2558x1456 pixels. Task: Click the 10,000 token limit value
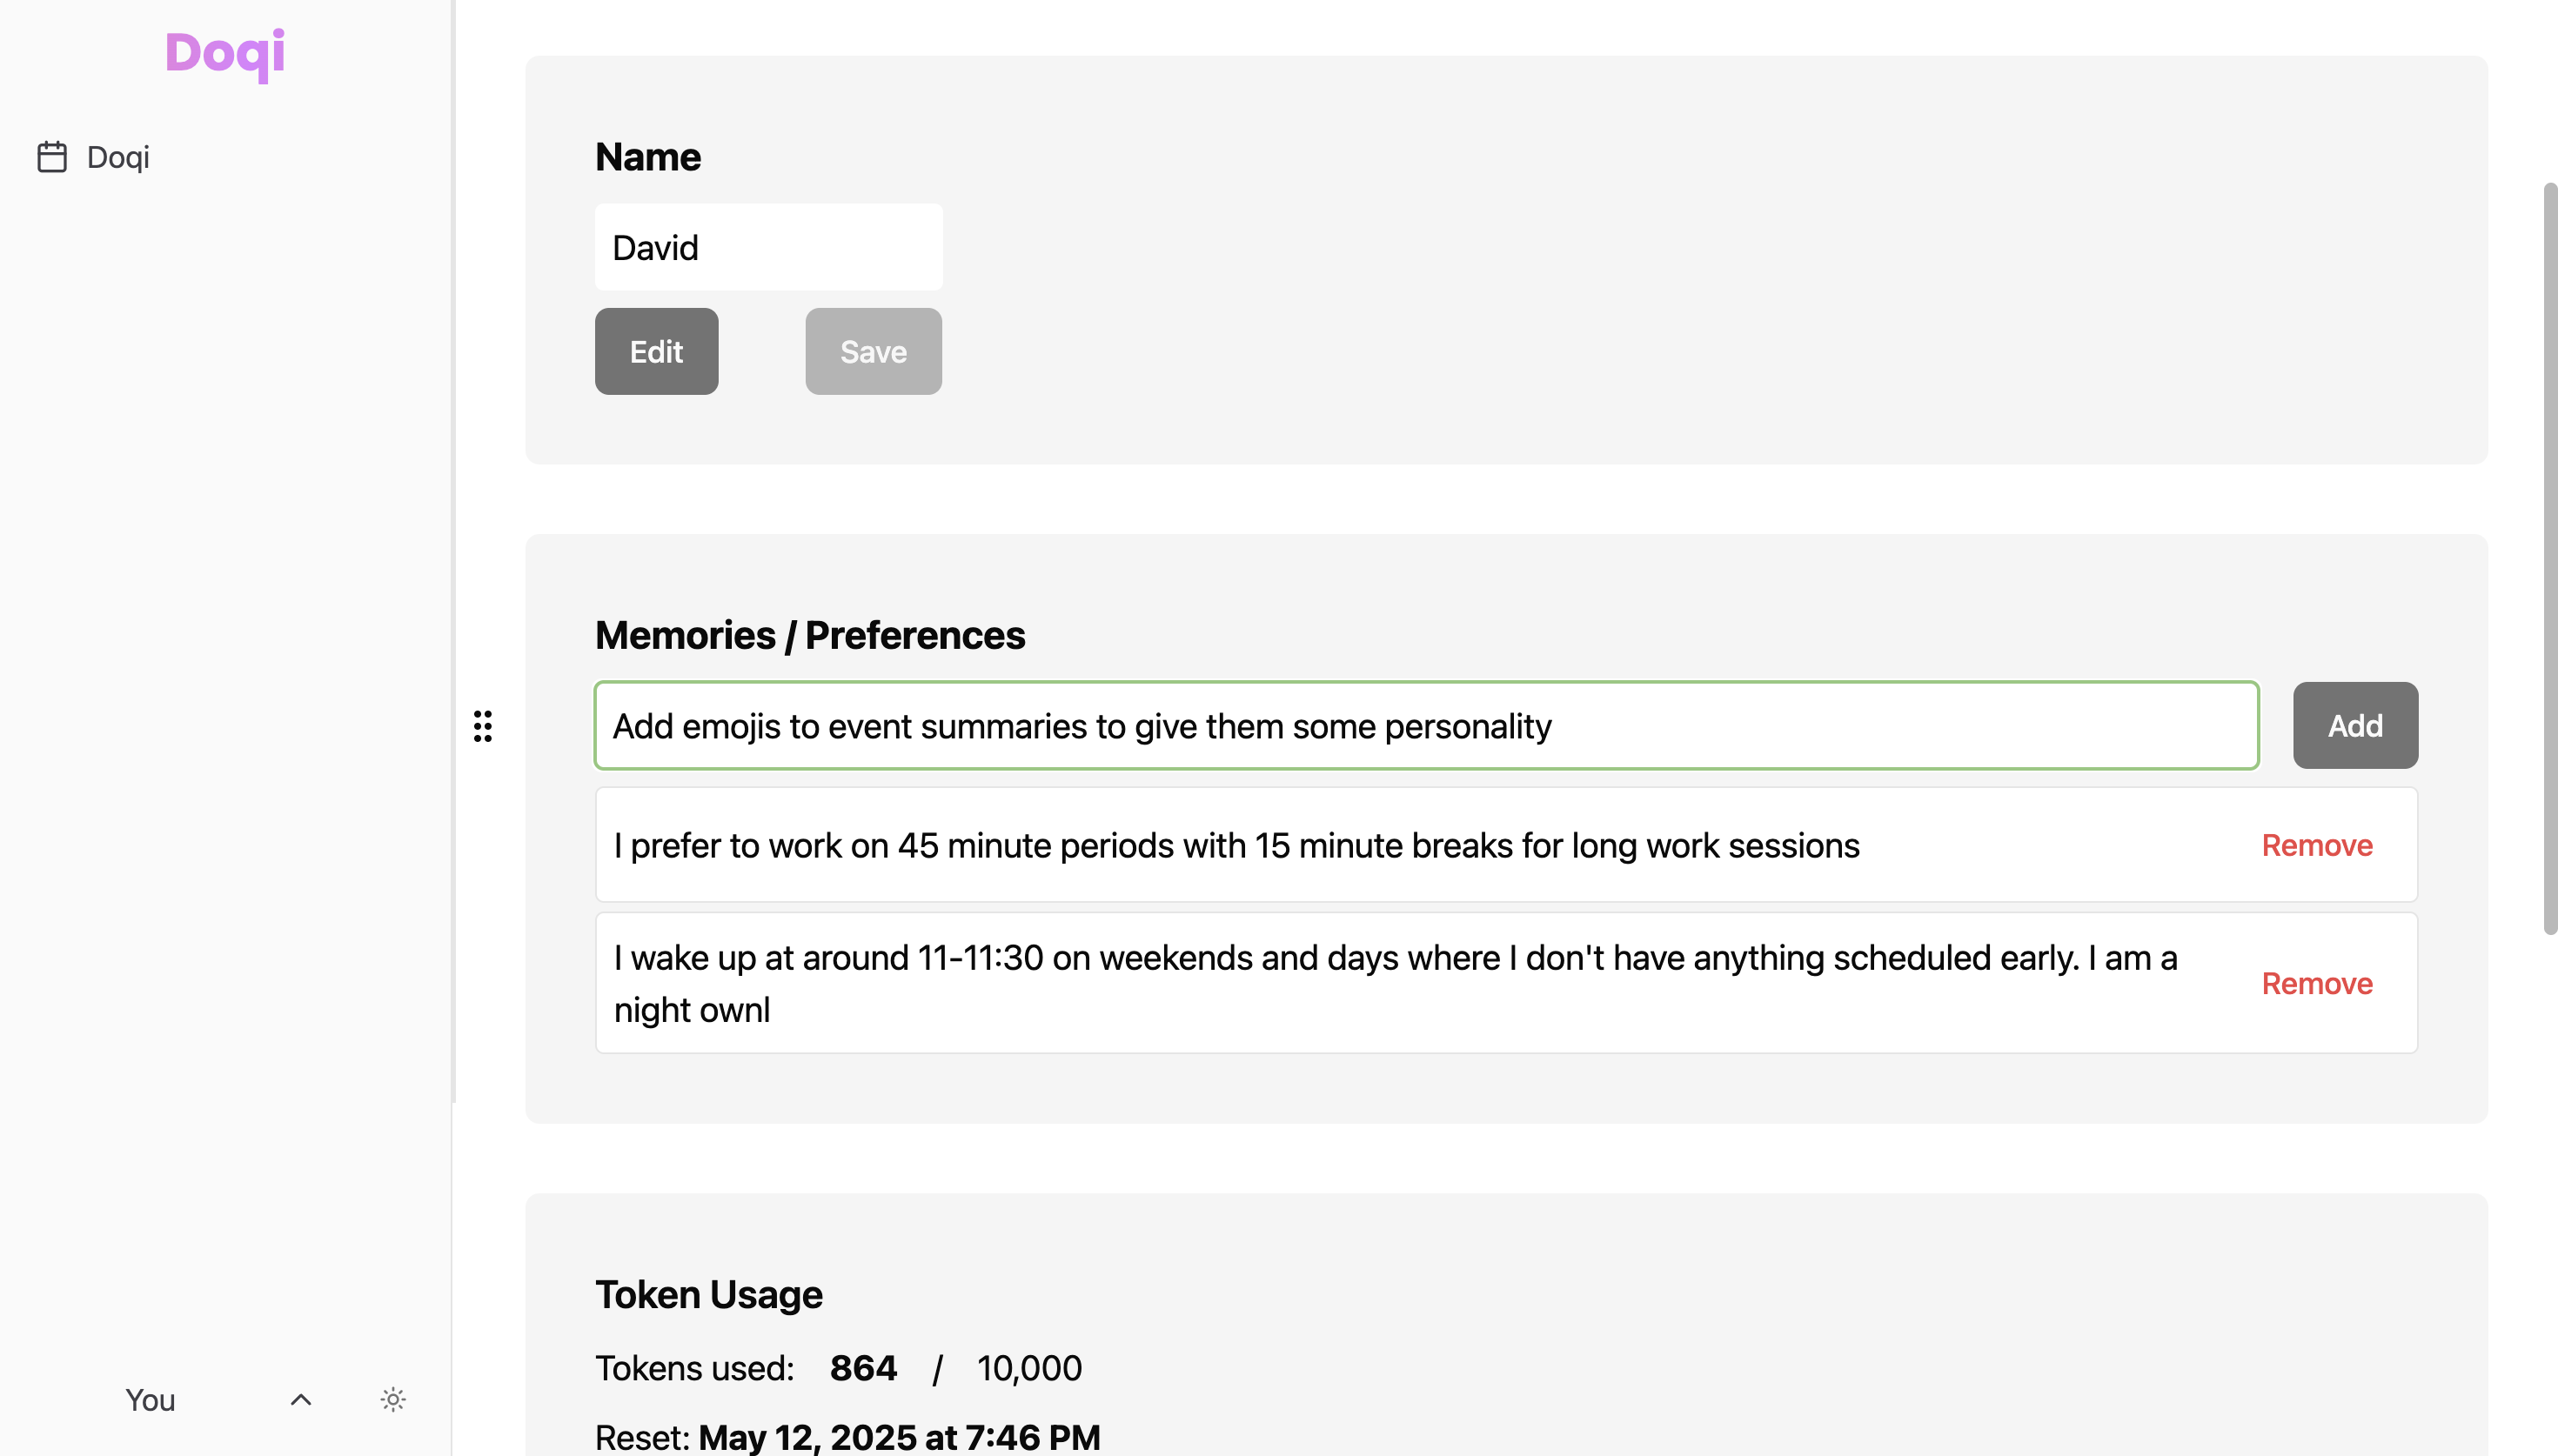1029,1368
